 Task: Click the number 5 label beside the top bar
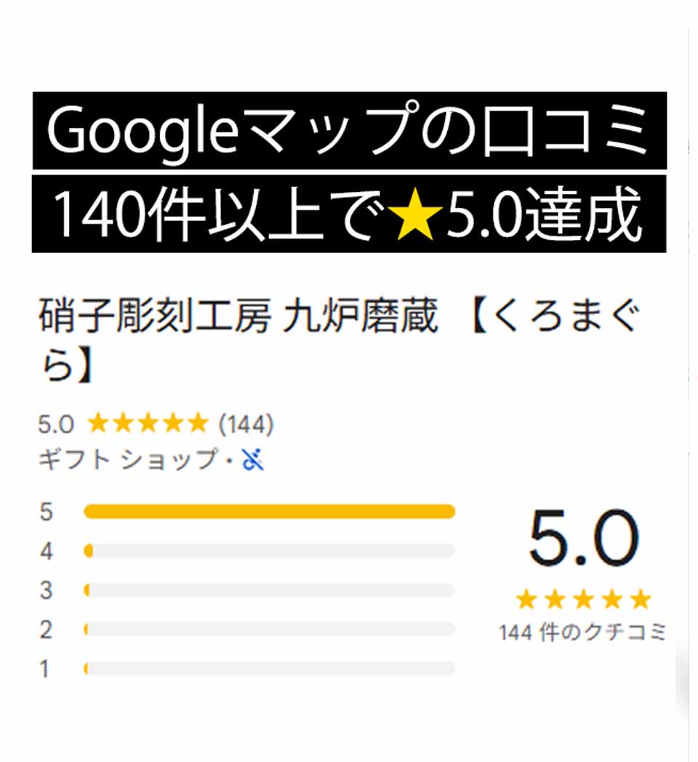tap(47, 513)
